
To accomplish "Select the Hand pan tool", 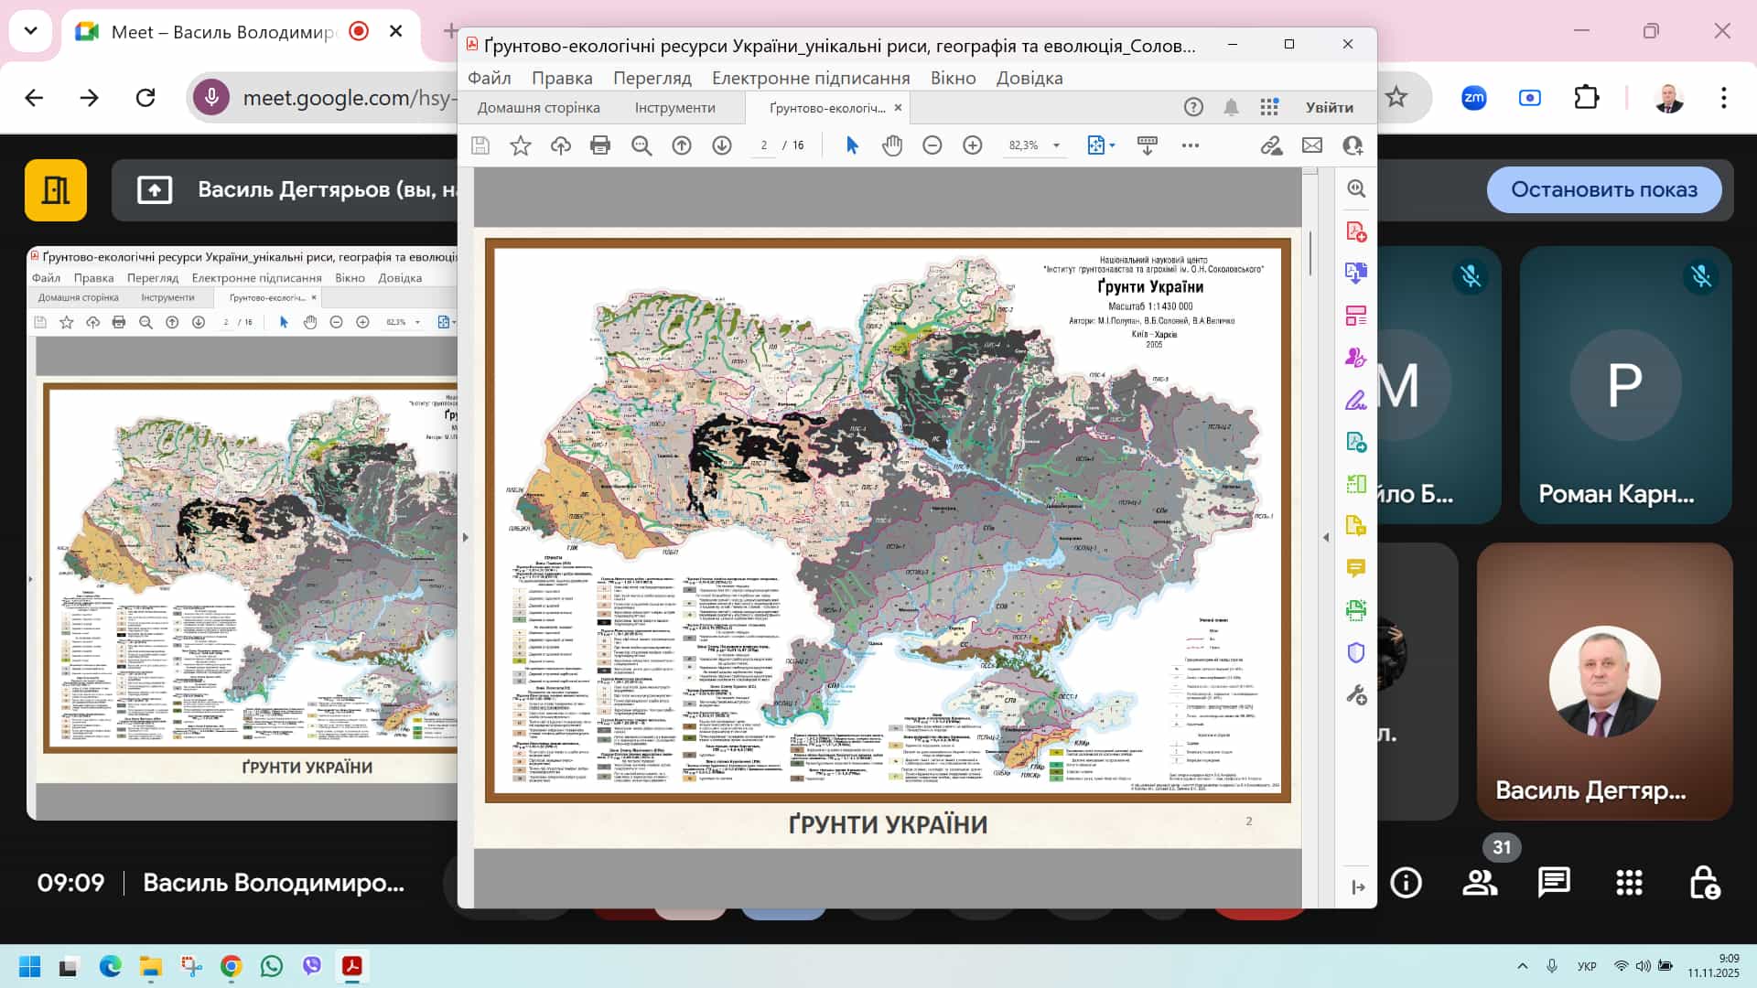I will pyautogui.click(x=892, y=145).
